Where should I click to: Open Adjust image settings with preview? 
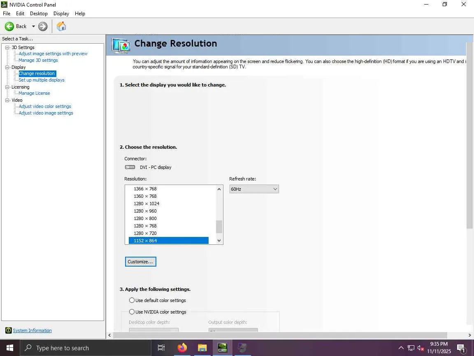click(53, 54)
